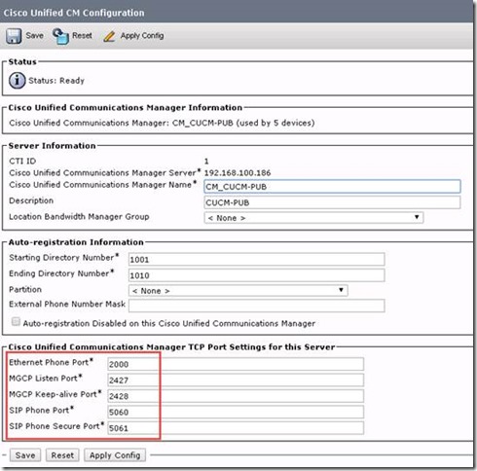Image resolution: width=477 pixels, height=471 pixels.
Task: Click the 'Server Information' section heading
Action: coord(52,146)
